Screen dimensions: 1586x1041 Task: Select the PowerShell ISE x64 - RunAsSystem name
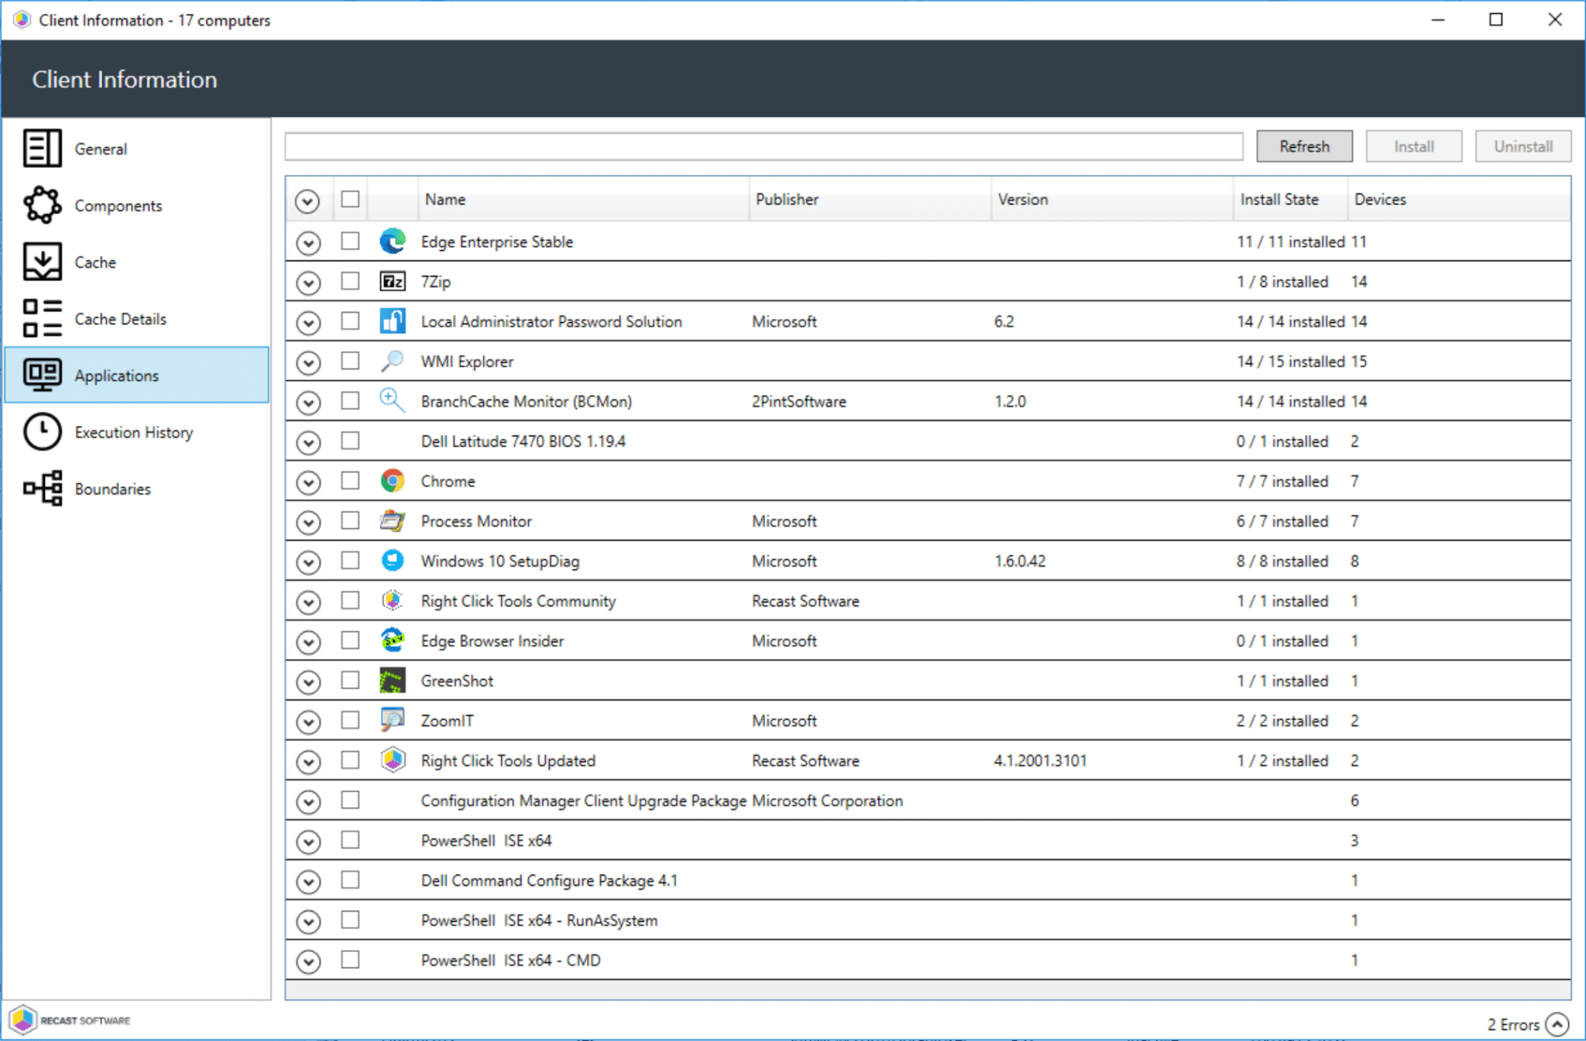(539, 920)
